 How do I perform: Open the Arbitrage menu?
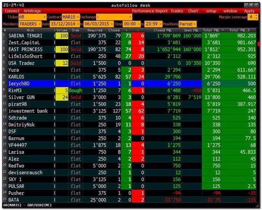[32, 11]
